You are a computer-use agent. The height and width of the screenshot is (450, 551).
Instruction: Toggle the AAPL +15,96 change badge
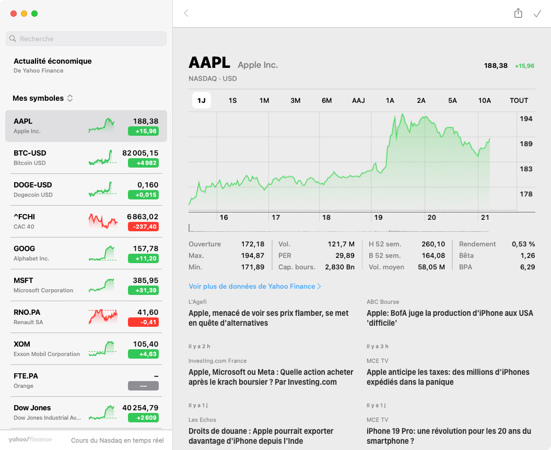(144, 131)
